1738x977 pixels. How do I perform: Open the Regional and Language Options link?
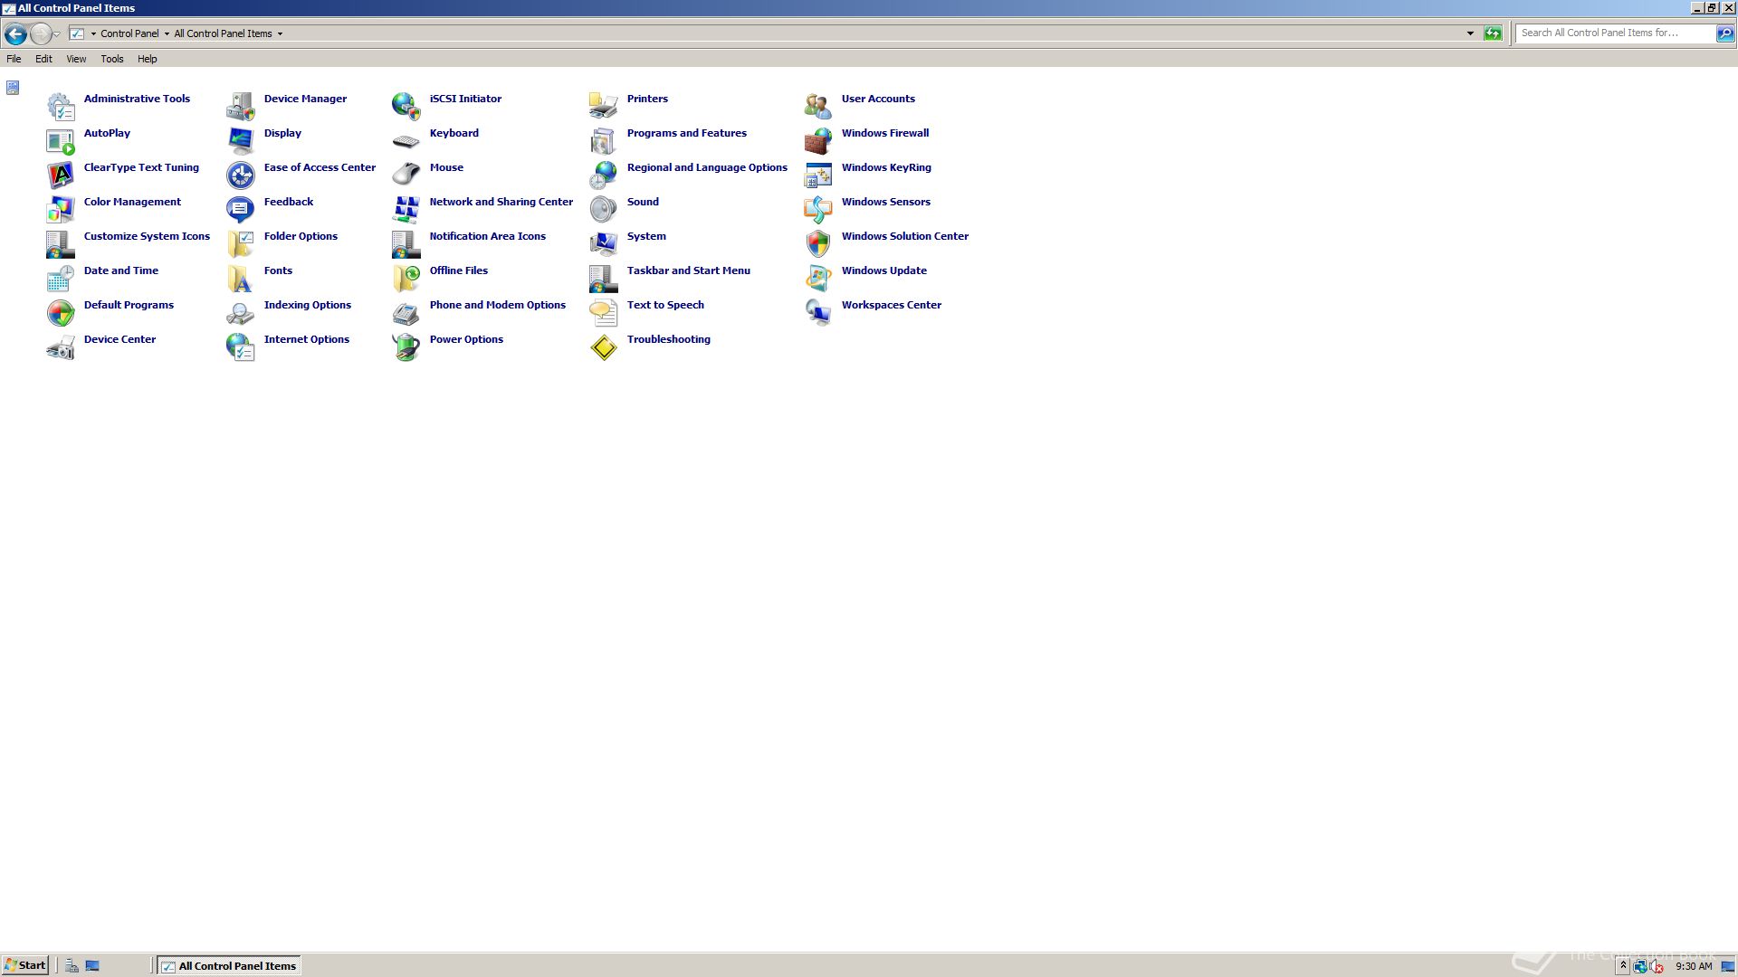707,167
